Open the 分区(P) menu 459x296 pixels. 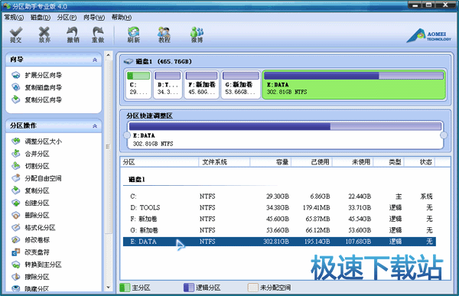click(67, 18)
